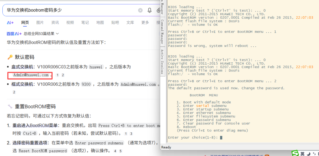Open the Active Sessions side tab
The height and width of the screenshot is (156, 319).
[162, 61]
